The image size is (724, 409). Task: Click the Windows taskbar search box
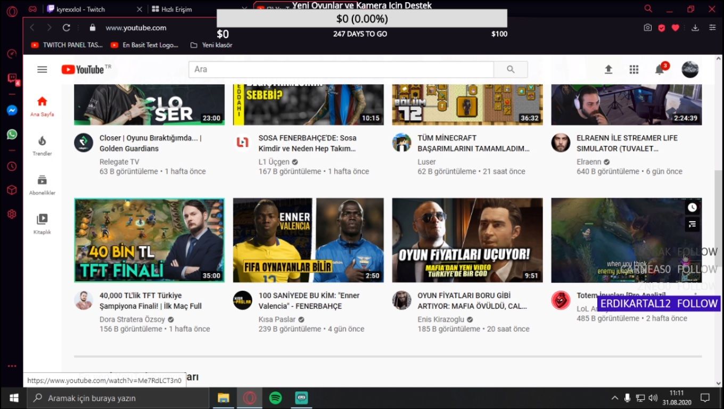pos(118,398)
